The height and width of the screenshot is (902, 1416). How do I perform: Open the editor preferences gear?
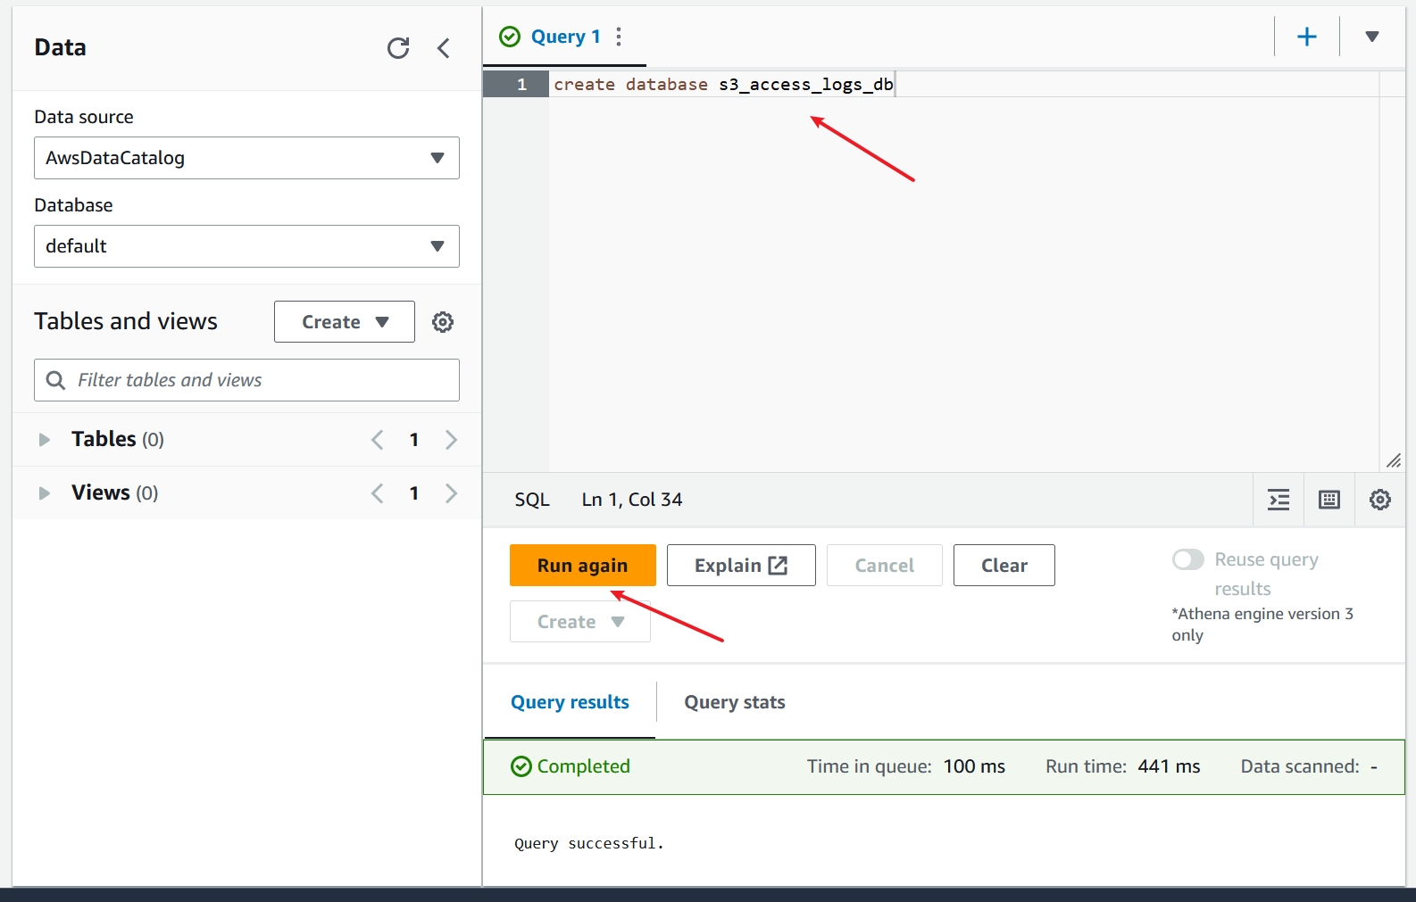(x=1380, y=500)
